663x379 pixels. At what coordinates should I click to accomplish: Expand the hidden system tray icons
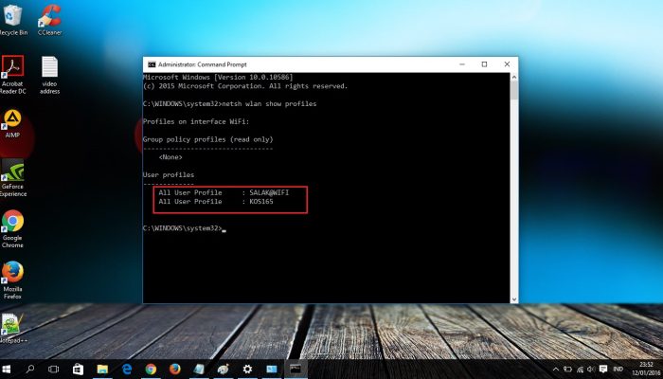[554, 370]
